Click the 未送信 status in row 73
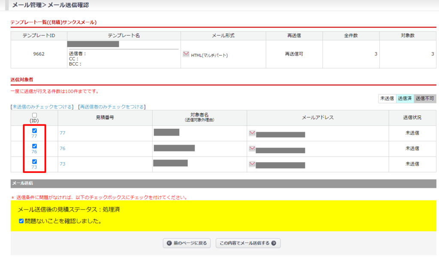 click(412, 163)
